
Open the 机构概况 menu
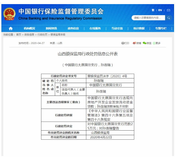click(29, 28)
